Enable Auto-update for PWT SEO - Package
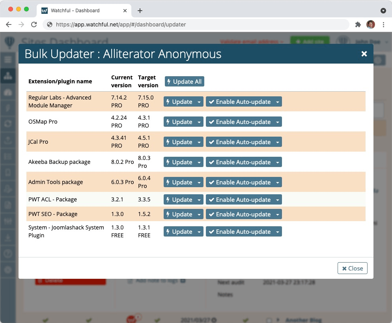Screen dimensions: 392x323 (x=240, y=214)
